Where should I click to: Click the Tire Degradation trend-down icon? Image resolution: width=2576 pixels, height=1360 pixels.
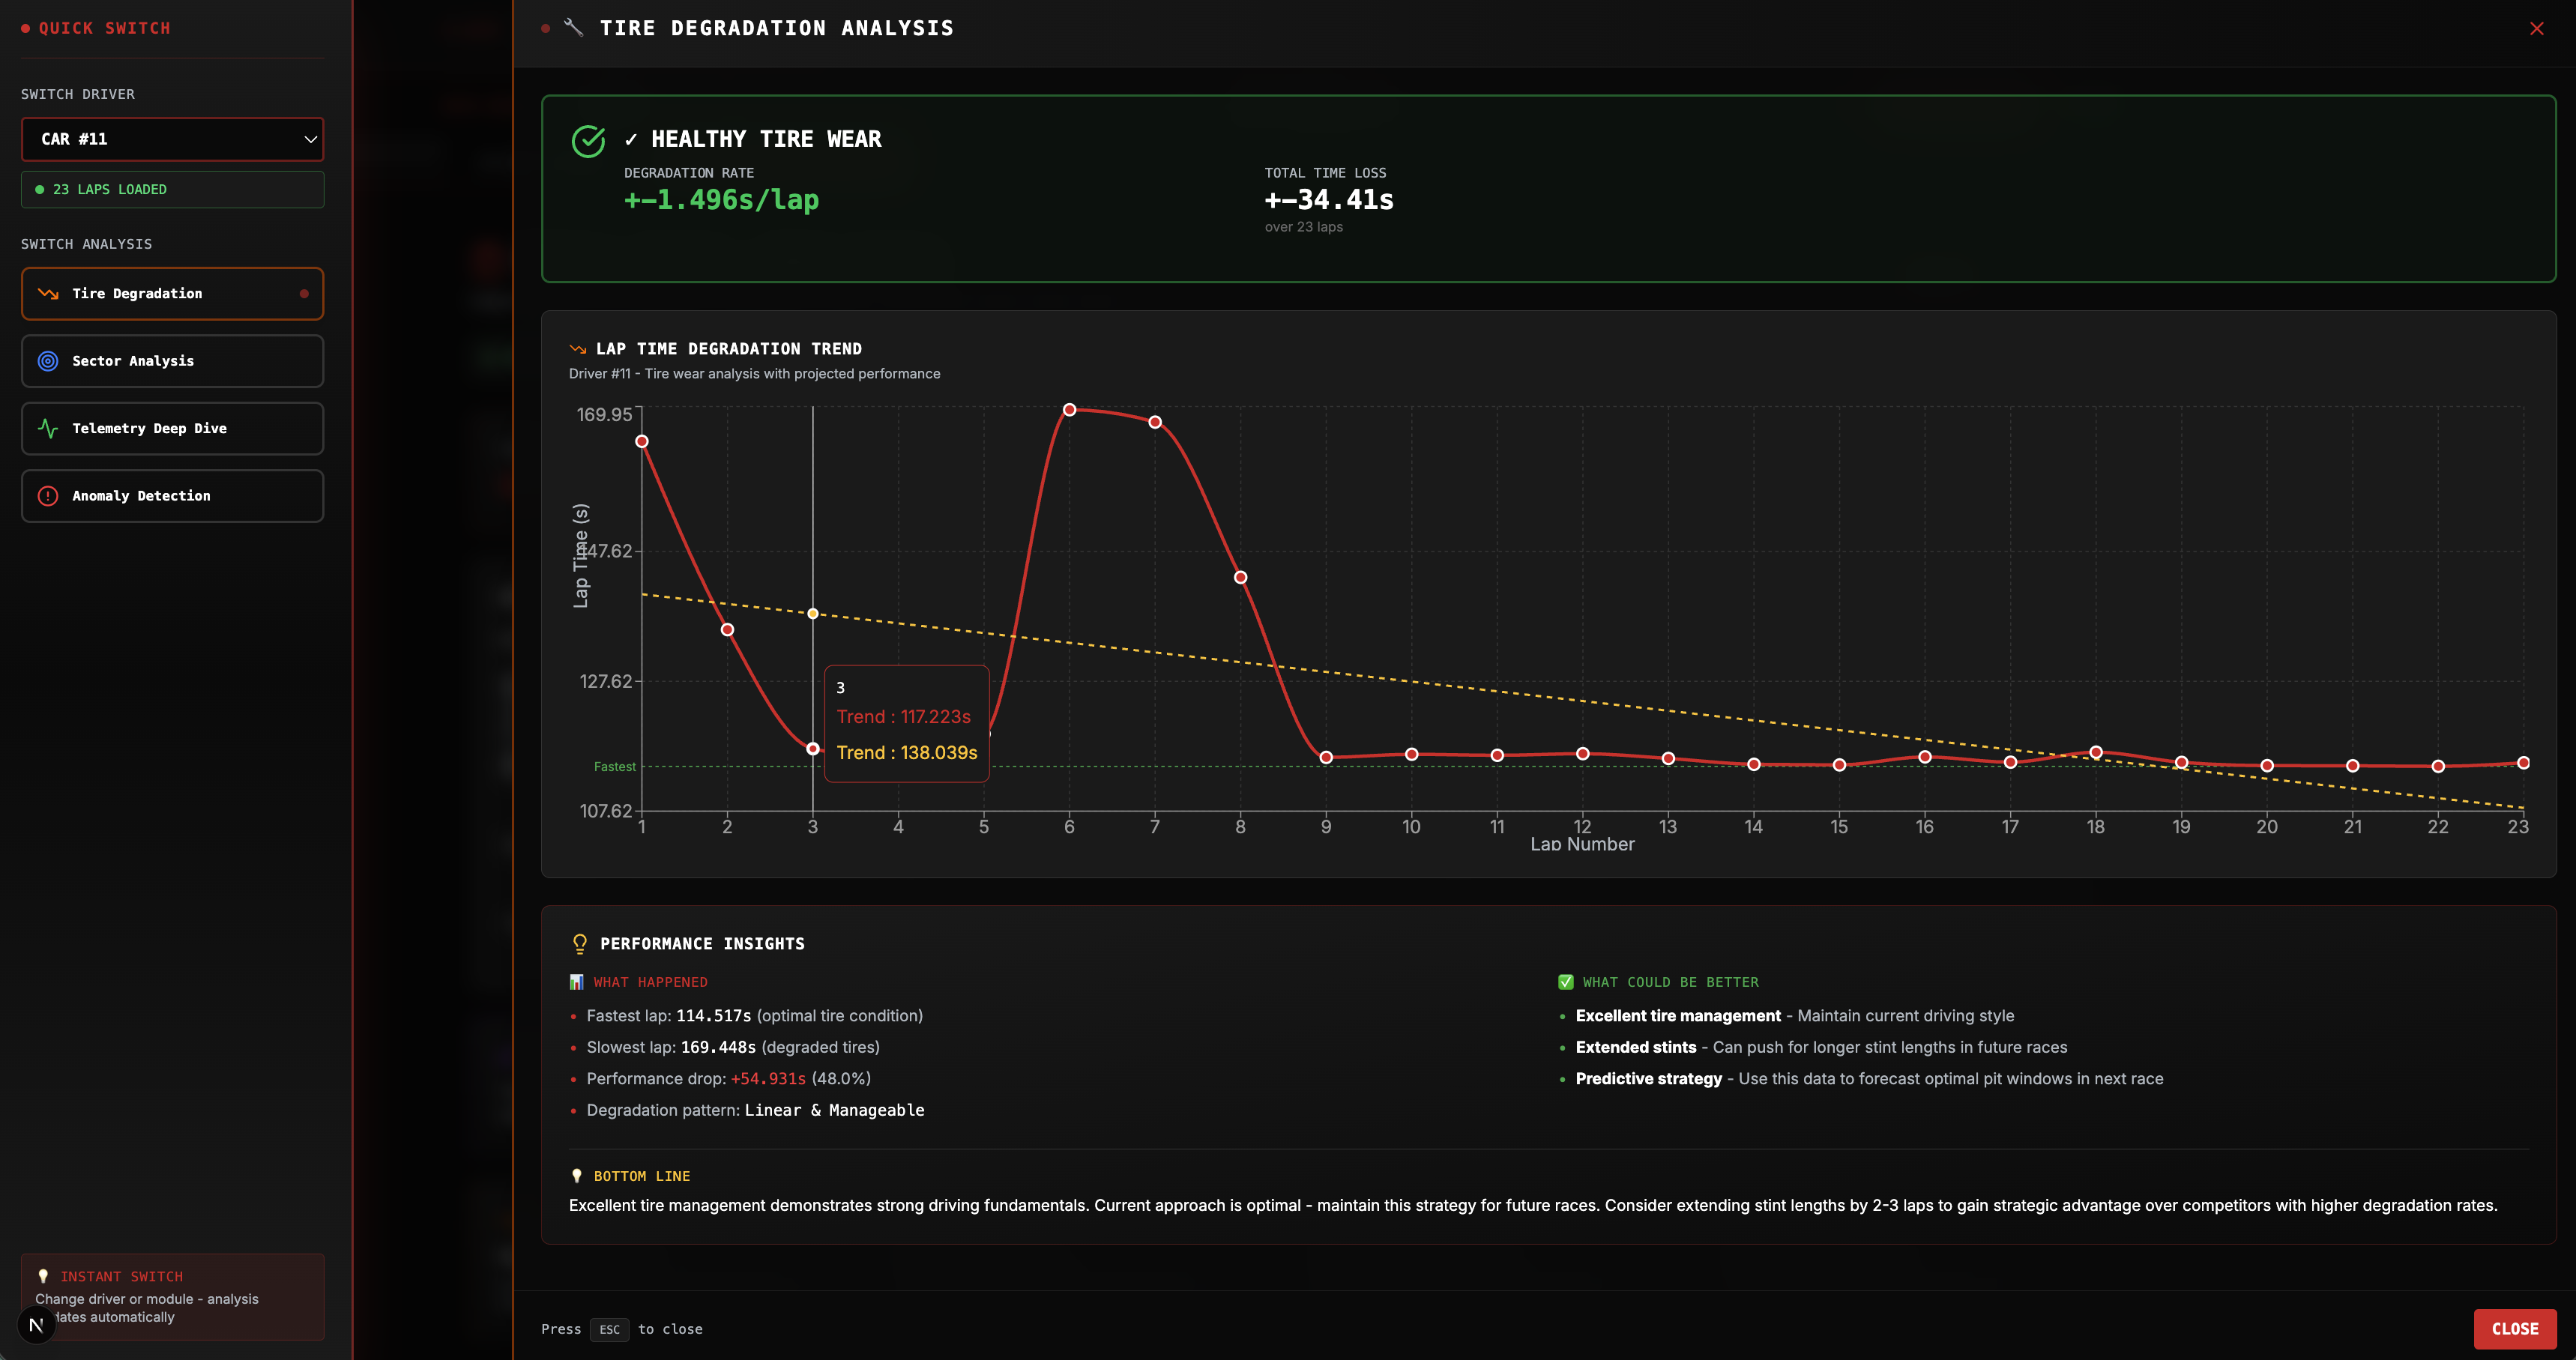tap(48, 294)
